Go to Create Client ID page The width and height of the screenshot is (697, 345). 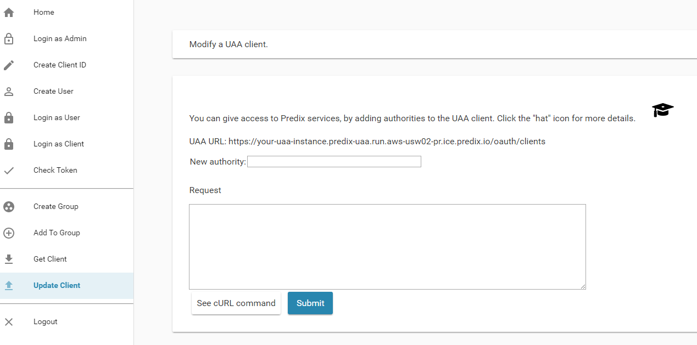[x=60, y=65]
